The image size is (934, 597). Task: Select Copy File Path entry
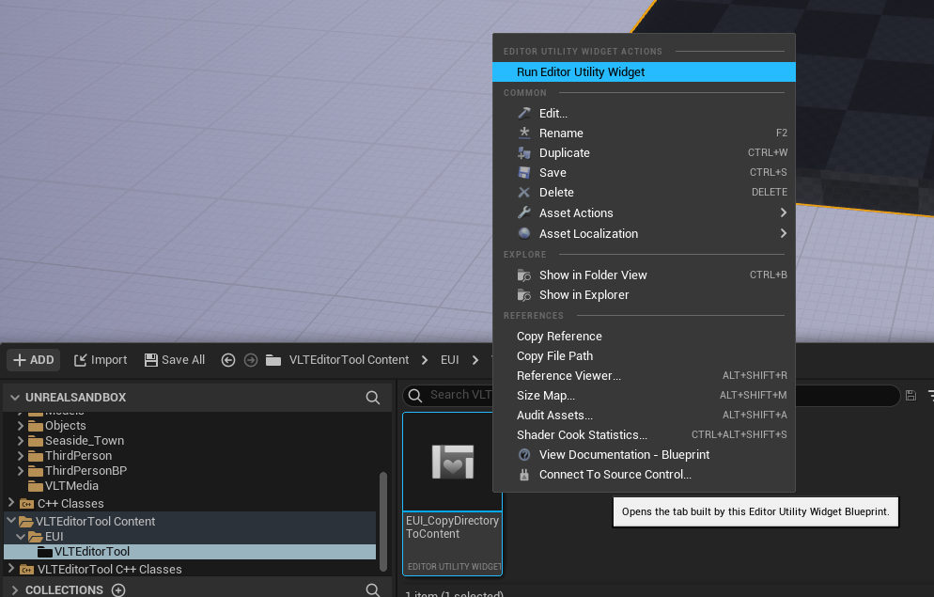(644, 355)
